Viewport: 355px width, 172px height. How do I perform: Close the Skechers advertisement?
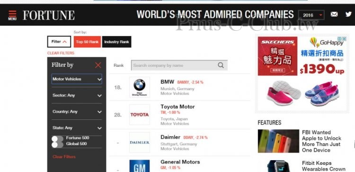pos(344,39)
